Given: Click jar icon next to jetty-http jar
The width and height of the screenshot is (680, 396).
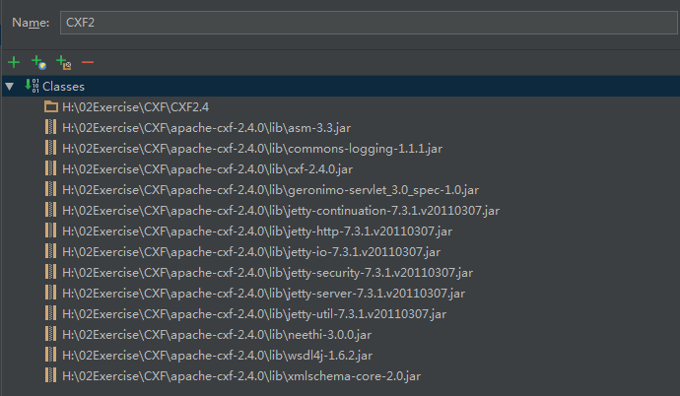Looking at the screenshot, I should pyautogui.click(x=50, y=231).
